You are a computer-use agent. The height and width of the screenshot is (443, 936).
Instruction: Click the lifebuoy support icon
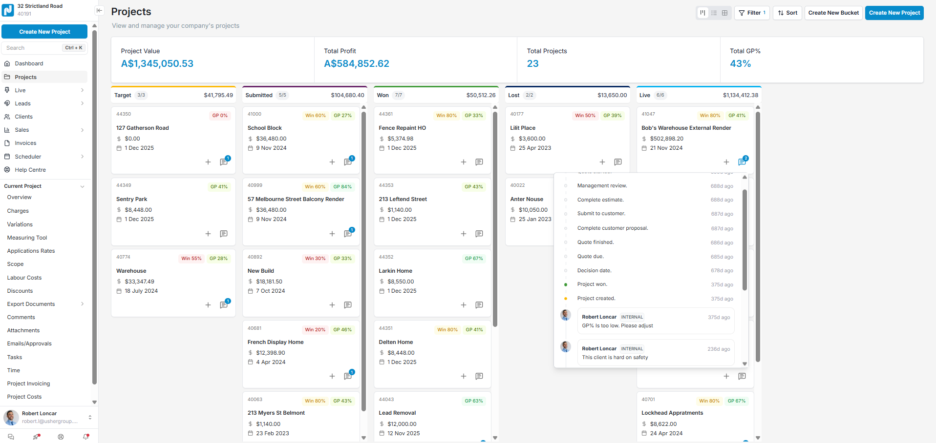[61, 437]
